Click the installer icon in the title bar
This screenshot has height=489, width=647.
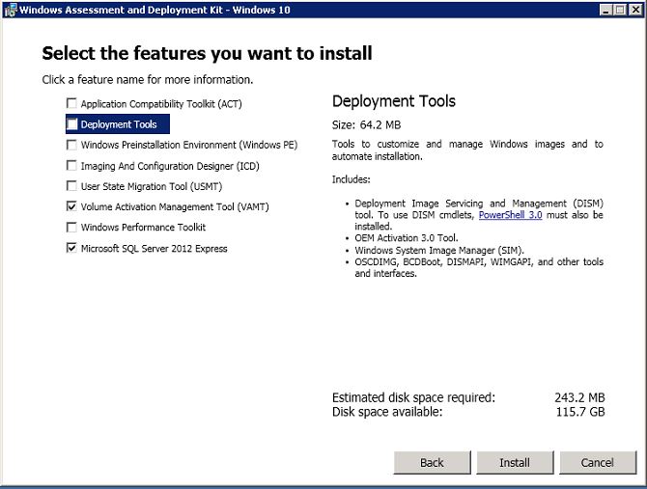[x=10, y=9]
